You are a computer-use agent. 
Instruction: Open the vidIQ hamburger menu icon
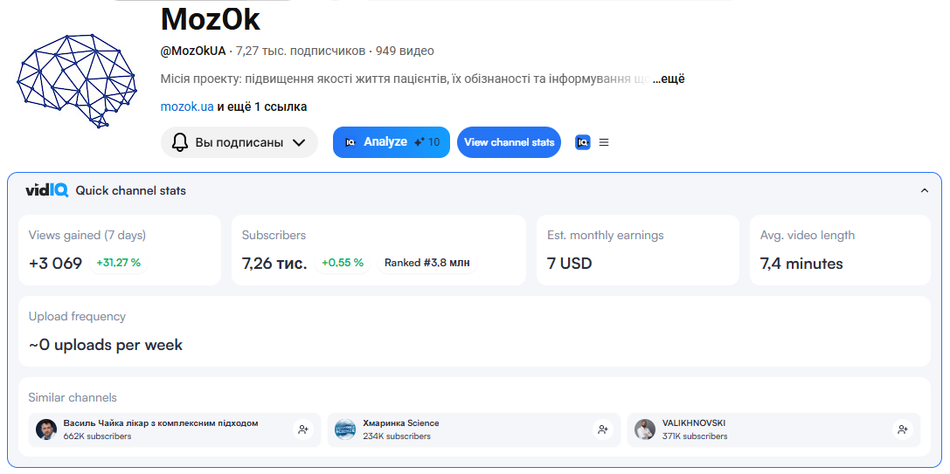(603, 142)
